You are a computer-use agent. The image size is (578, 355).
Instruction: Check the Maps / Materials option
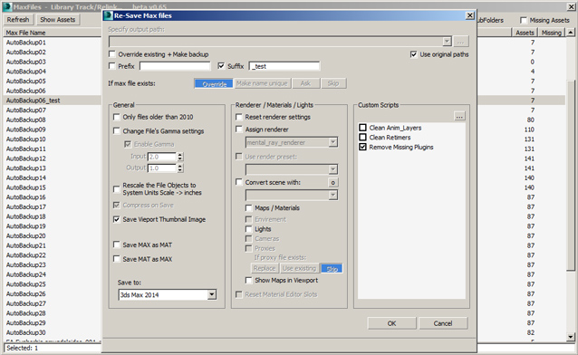[249, 208]
